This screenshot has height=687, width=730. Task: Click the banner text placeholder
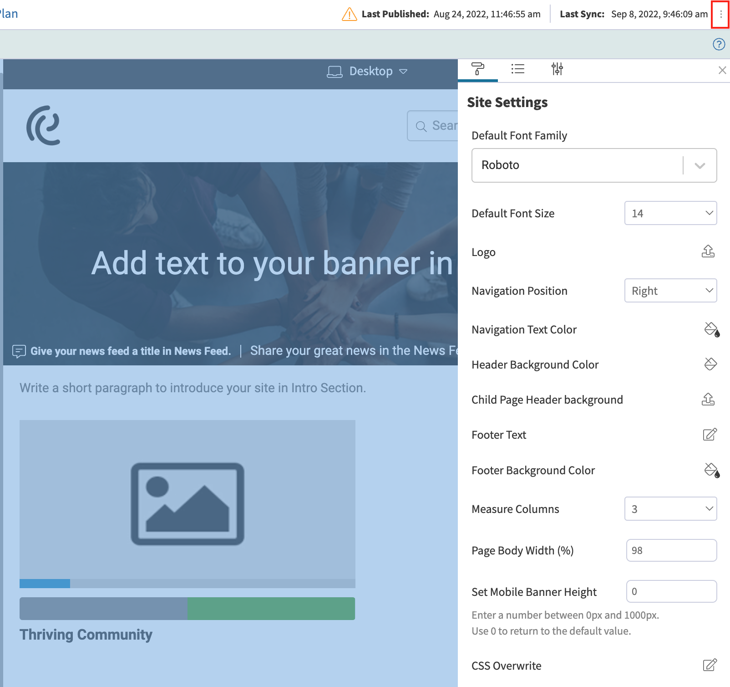(x=272, y=263)
